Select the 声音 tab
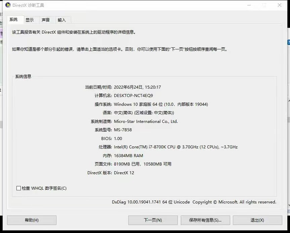 coord(46,20)
